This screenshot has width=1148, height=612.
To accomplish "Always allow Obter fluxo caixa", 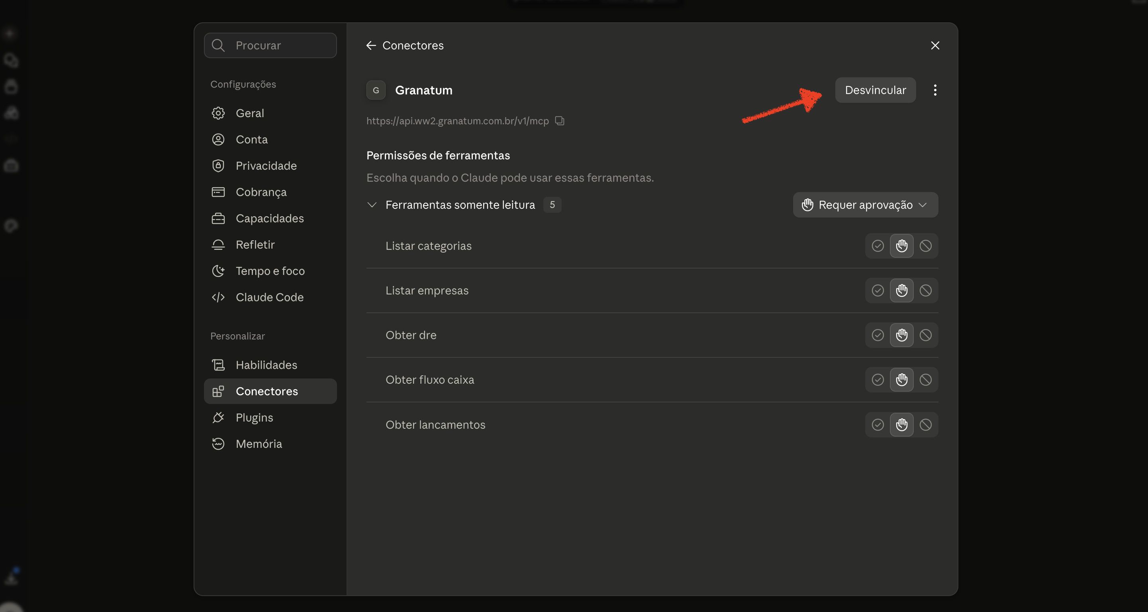I will pyautogui.click(x=878, y=380).
